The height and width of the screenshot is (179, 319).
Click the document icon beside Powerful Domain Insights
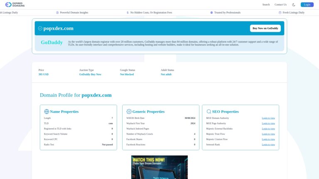coord(57,13)
